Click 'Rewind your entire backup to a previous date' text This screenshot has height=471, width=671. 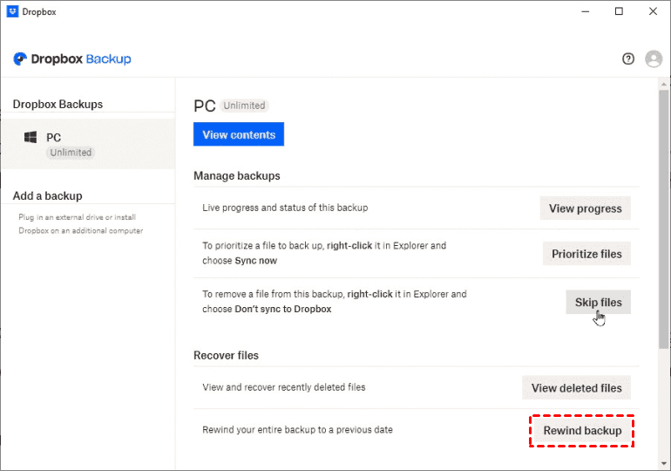pos(297,429)
